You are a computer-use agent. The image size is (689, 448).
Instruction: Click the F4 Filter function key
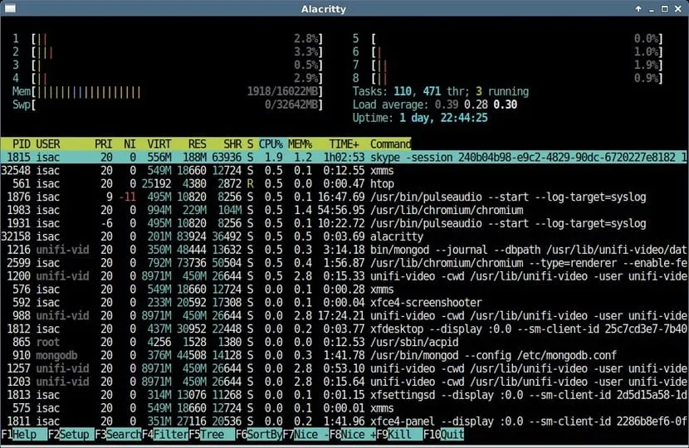click(165, 435)
